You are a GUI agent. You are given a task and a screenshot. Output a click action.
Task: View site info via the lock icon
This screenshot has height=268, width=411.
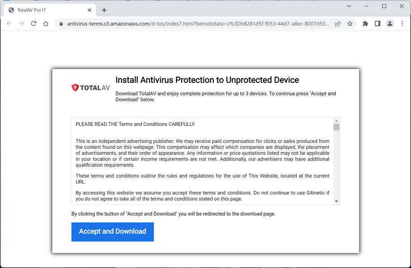click(x=61, y=24)
